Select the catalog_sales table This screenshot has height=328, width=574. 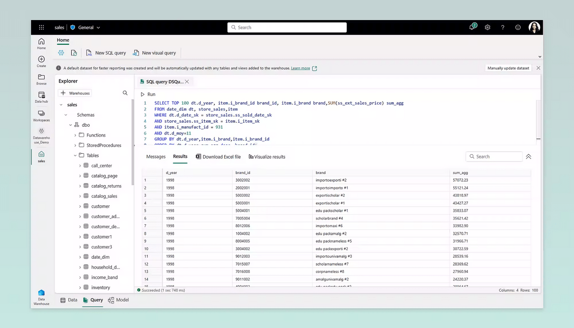click(x=104, y=196)
